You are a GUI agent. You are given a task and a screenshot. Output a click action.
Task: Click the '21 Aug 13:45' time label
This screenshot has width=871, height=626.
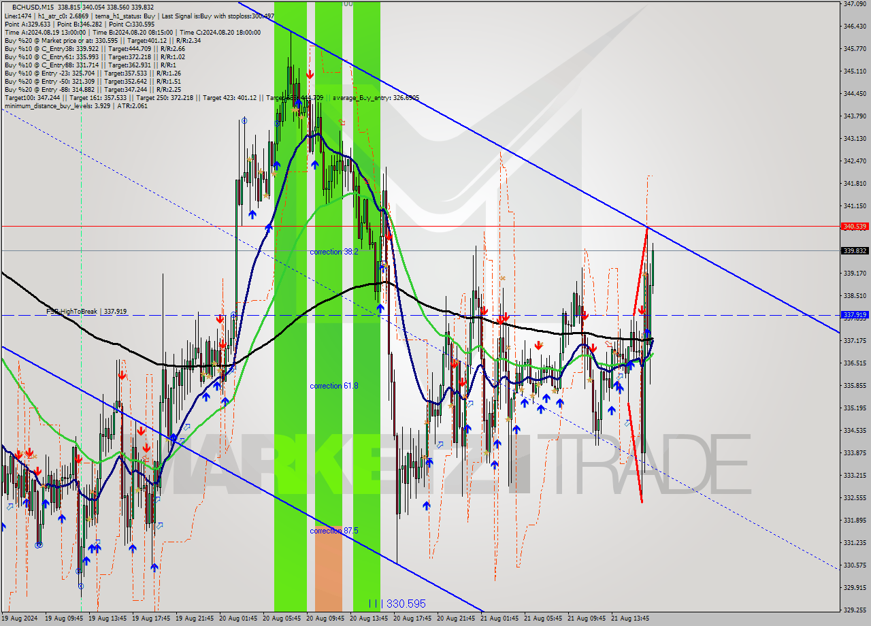click(630, 619)
